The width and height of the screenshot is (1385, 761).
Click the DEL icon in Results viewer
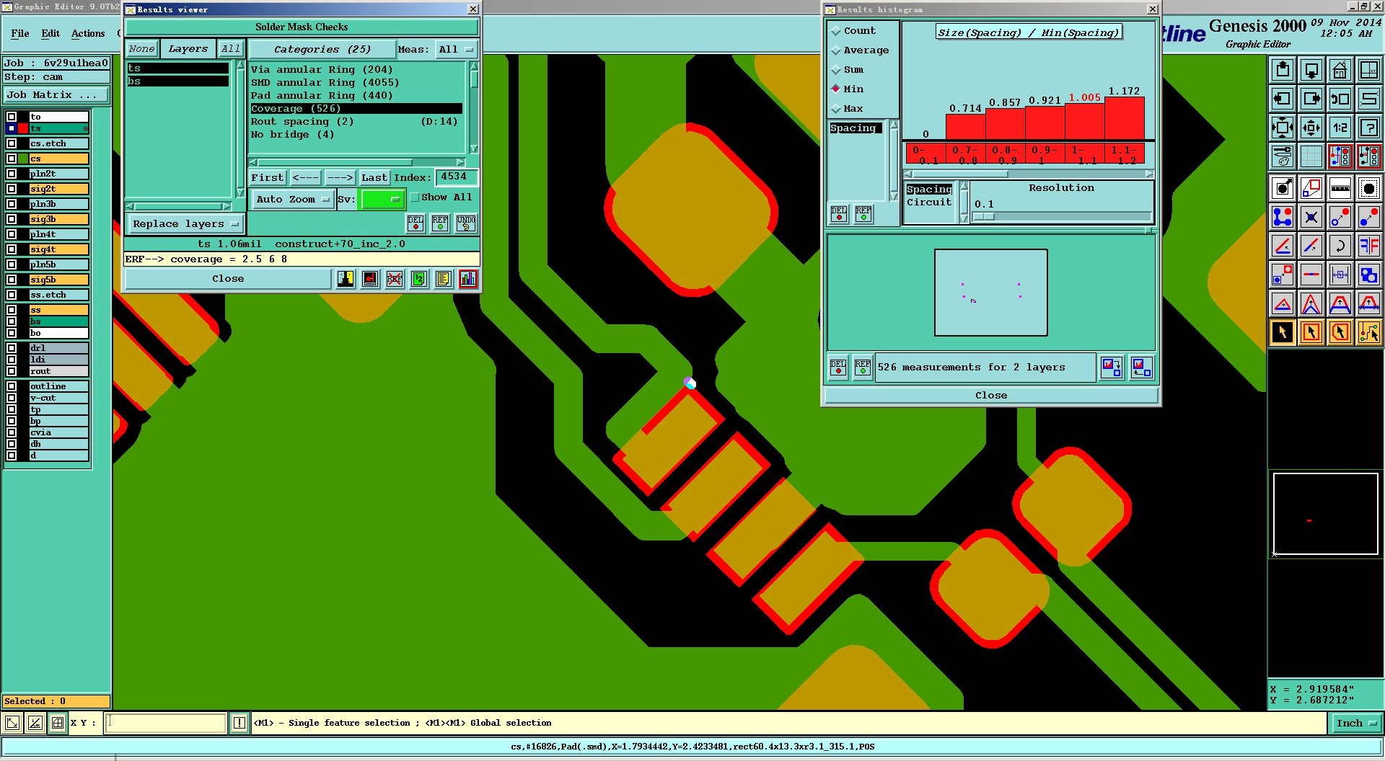415,223
